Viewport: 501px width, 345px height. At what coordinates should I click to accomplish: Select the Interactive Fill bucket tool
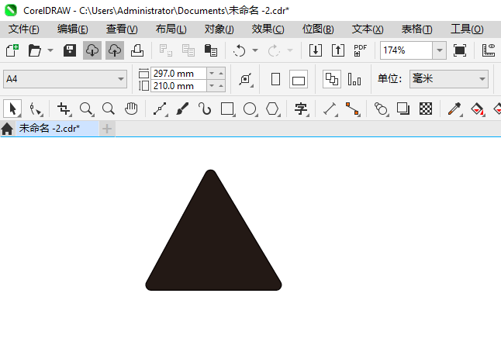click(478, 109)
